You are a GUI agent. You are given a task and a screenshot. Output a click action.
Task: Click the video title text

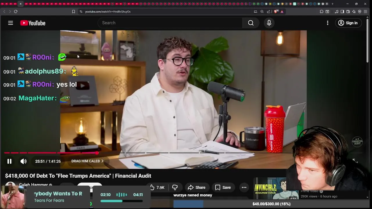pyautogui.click(x=78, y=176)
